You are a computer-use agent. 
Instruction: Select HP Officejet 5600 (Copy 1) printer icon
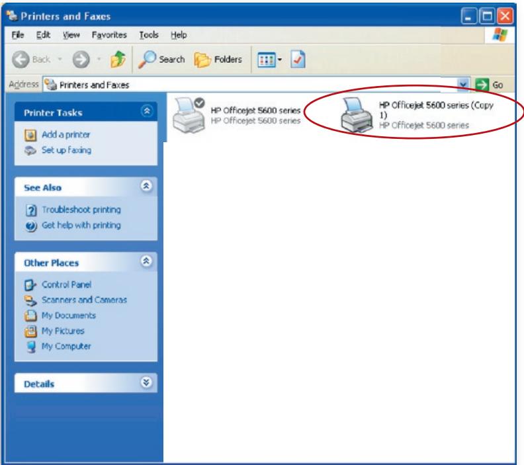pos(357,115)
